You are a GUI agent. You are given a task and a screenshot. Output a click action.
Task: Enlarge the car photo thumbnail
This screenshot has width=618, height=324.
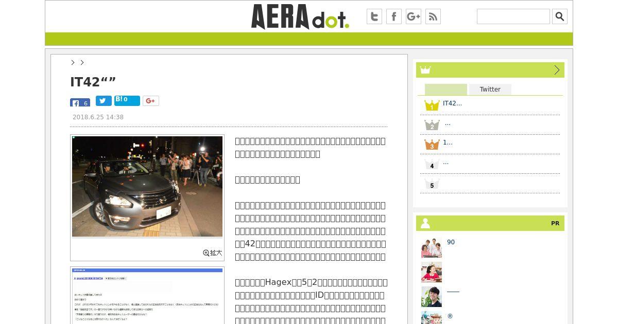tap(147, 187)
